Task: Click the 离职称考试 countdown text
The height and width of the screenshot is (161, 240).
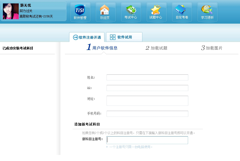Action: (36, 16)
